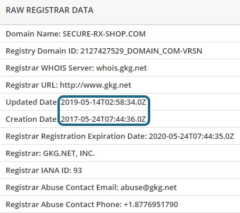Viewport: 240px width, 213px height.
Task: Click the 2127427529_DOMAIN_COM-VRSN identifier
Action: click(x=141, y=51)
